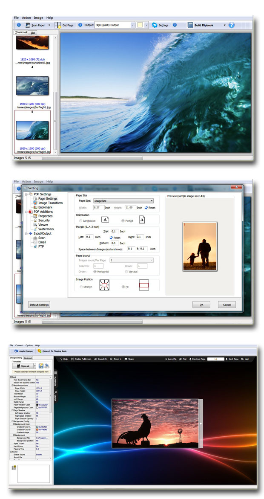This screenshot has width=264, height=499.
Task: Open the Output quality dropdown
Action: coord(132,25)
